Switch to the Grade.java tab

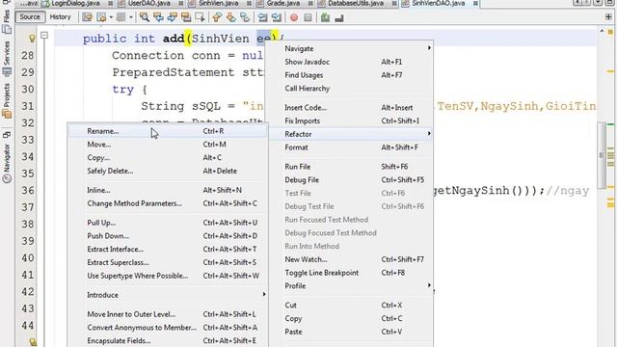(x=282, y=4)
